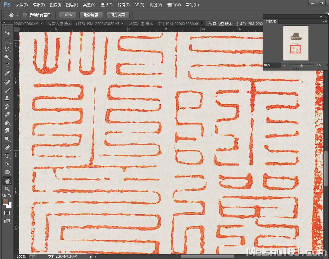Select the Healing Brush tool
This screenshot has width=329, height=259.
pyautogui.click(x=7, y=82)
